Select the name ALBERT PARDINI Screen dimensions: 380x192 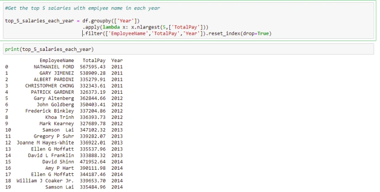click(54, 79)
